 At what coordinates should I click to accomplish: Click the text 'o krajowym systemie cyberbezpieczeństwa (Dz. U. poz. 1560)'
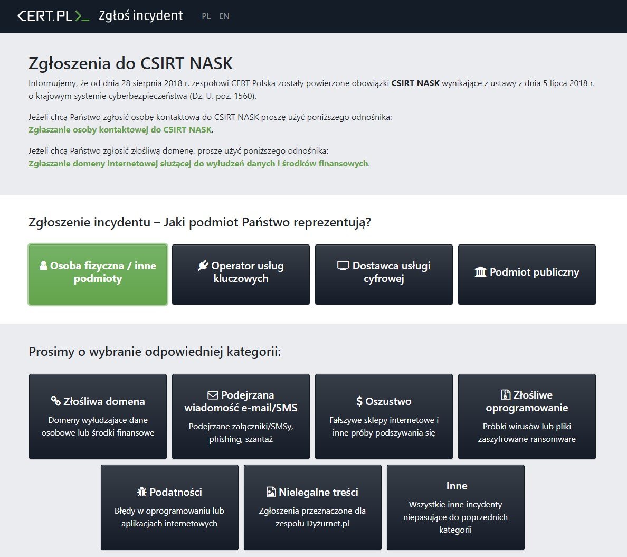coord(142,96)
